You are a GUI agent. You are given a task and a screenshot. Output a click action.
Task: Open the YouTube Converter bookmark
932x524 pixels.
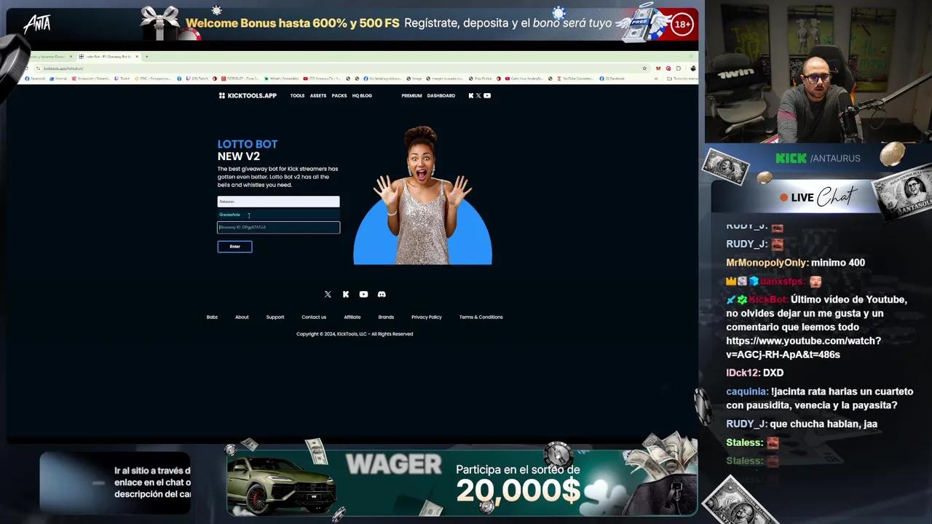pos(575,78)
